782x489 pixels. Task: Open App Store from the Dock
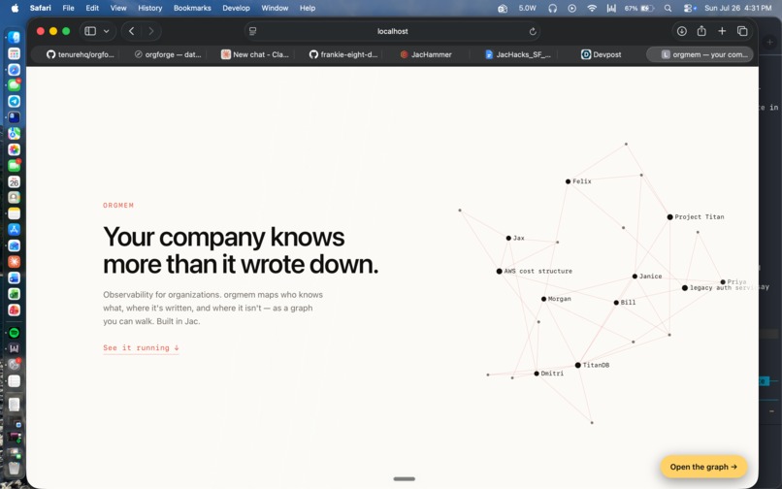click(x=14, y=230)
